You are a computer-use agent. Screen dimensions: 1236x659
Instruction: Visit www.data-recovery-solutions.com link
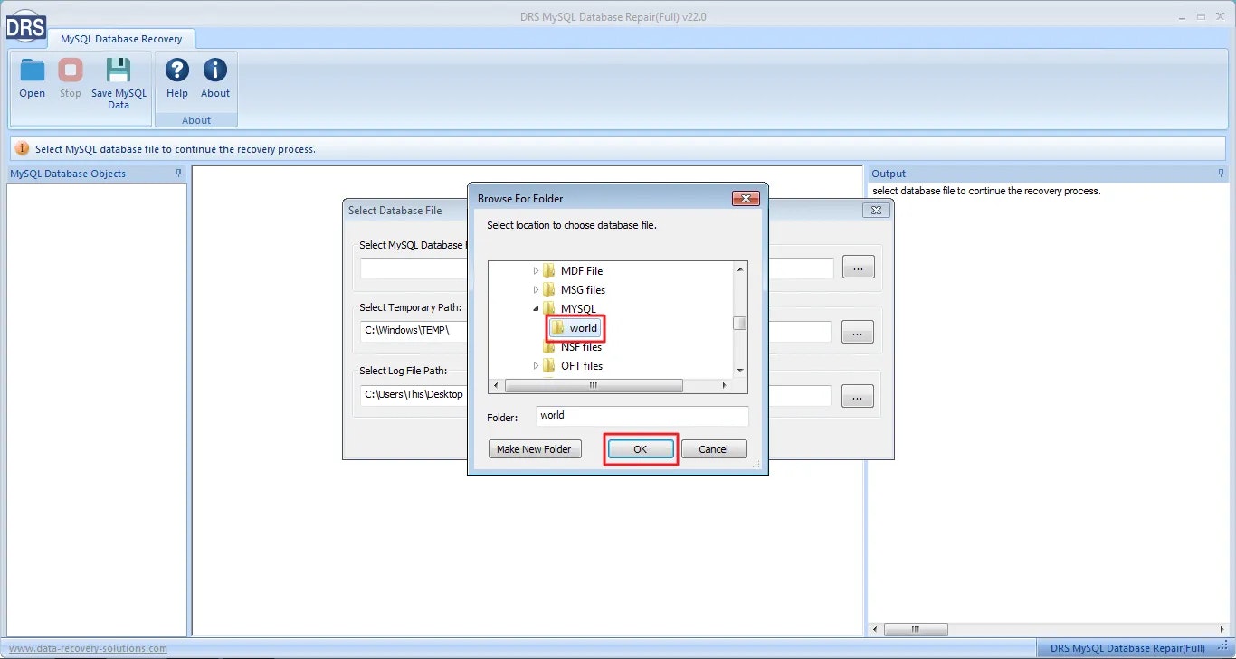pos(88,648)
